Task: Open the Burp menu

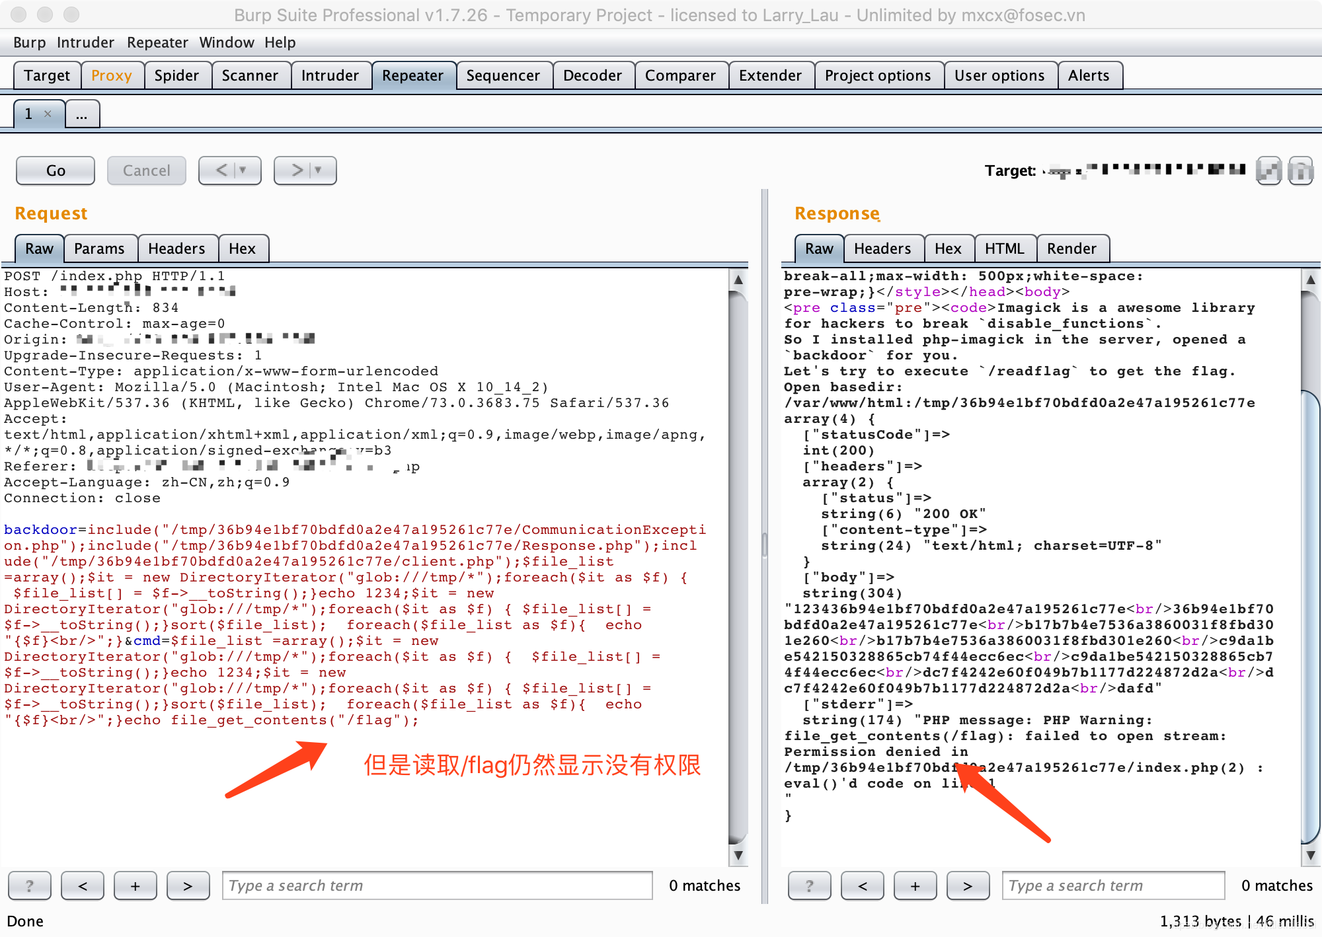Action: click(29, 42)
